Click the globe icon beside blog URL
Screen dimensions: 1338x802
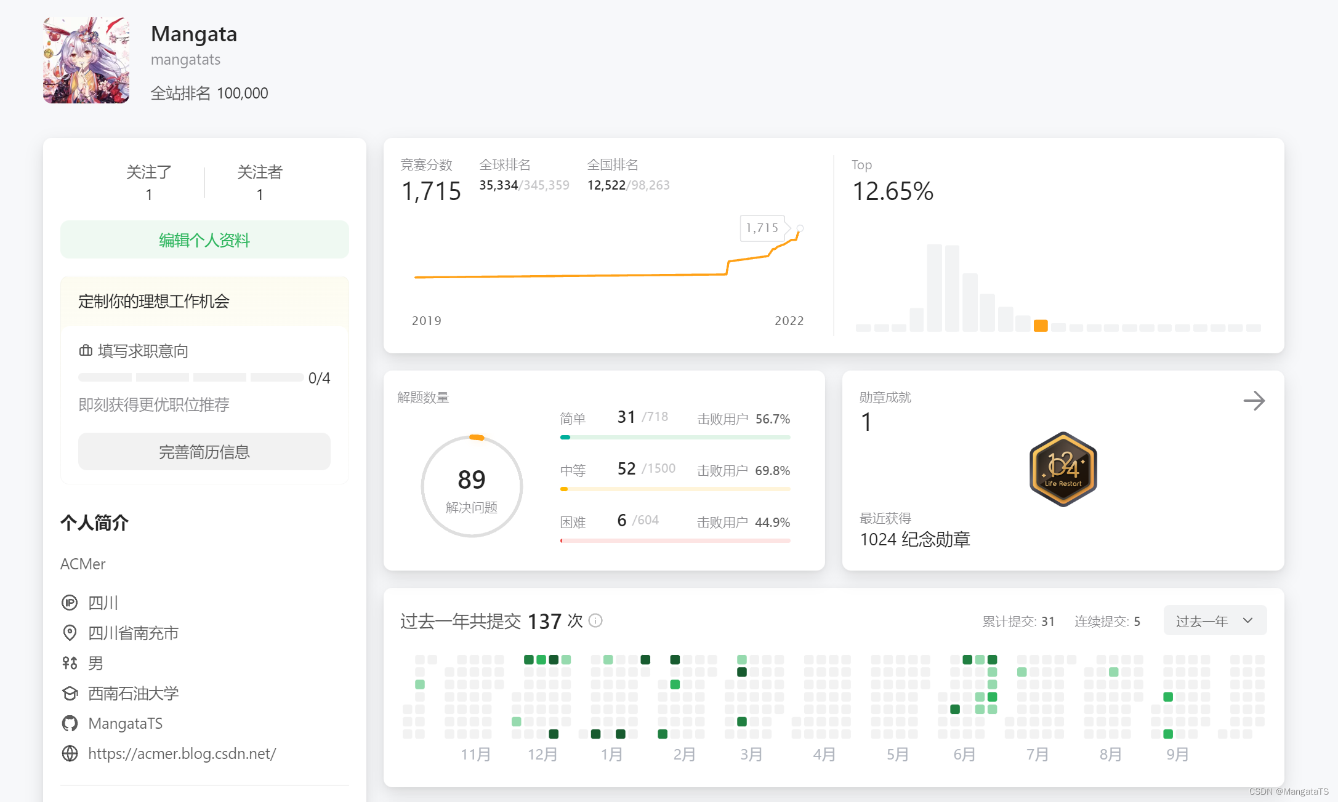pyautogui.click(x=70, y=753)
